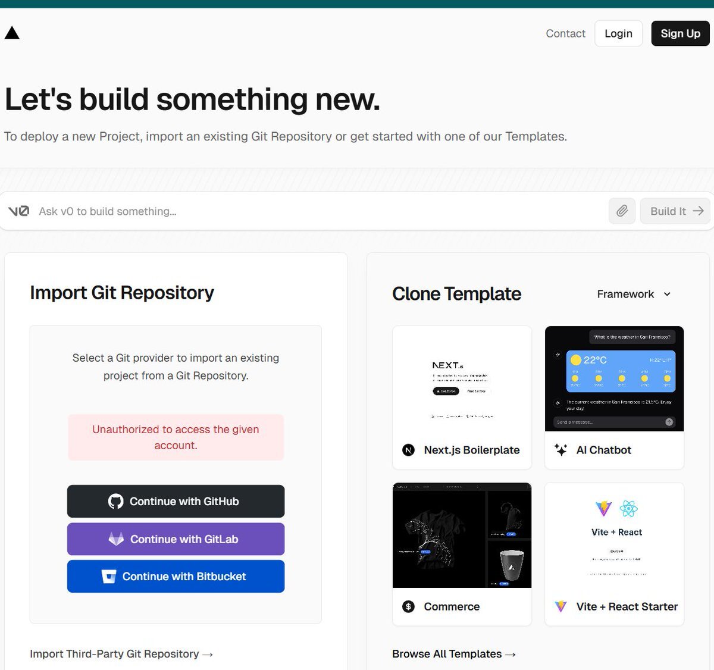Click the Sign Up button
The height and width of the screenshot is (670, 714).
click(x=680, y=33)
